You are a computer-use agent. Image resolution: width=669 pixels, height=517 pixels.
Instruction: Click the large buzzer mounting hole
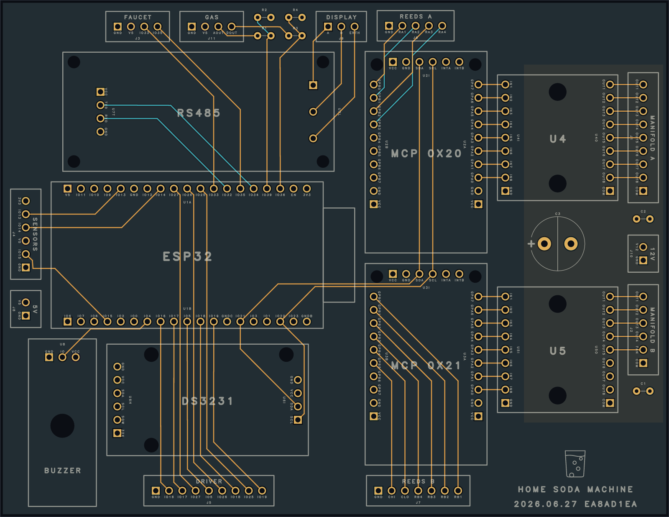[x=62, y=426]
